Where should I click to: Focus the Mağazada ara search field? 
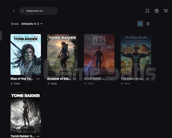pos(38,11)
